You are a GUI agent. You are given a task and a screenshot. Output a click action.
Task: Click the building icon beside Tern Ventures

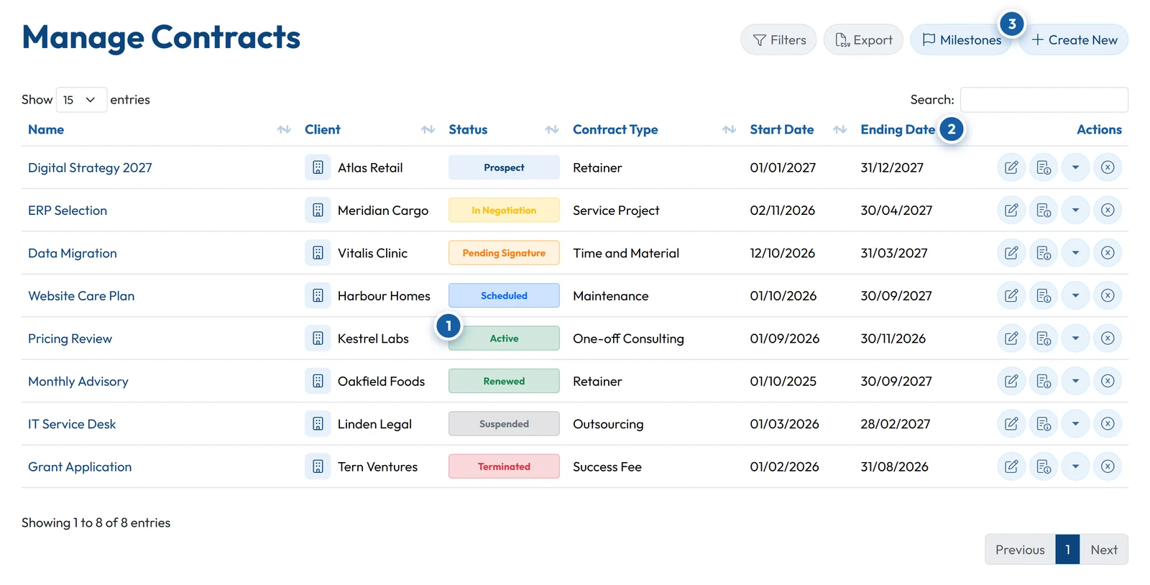(x=318, y=466)
